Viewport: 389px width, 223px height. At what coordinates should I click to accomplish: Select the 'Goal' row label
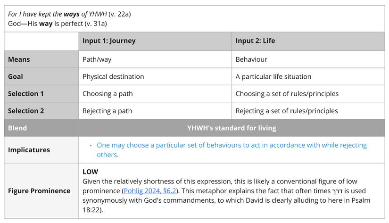[16, 76]
